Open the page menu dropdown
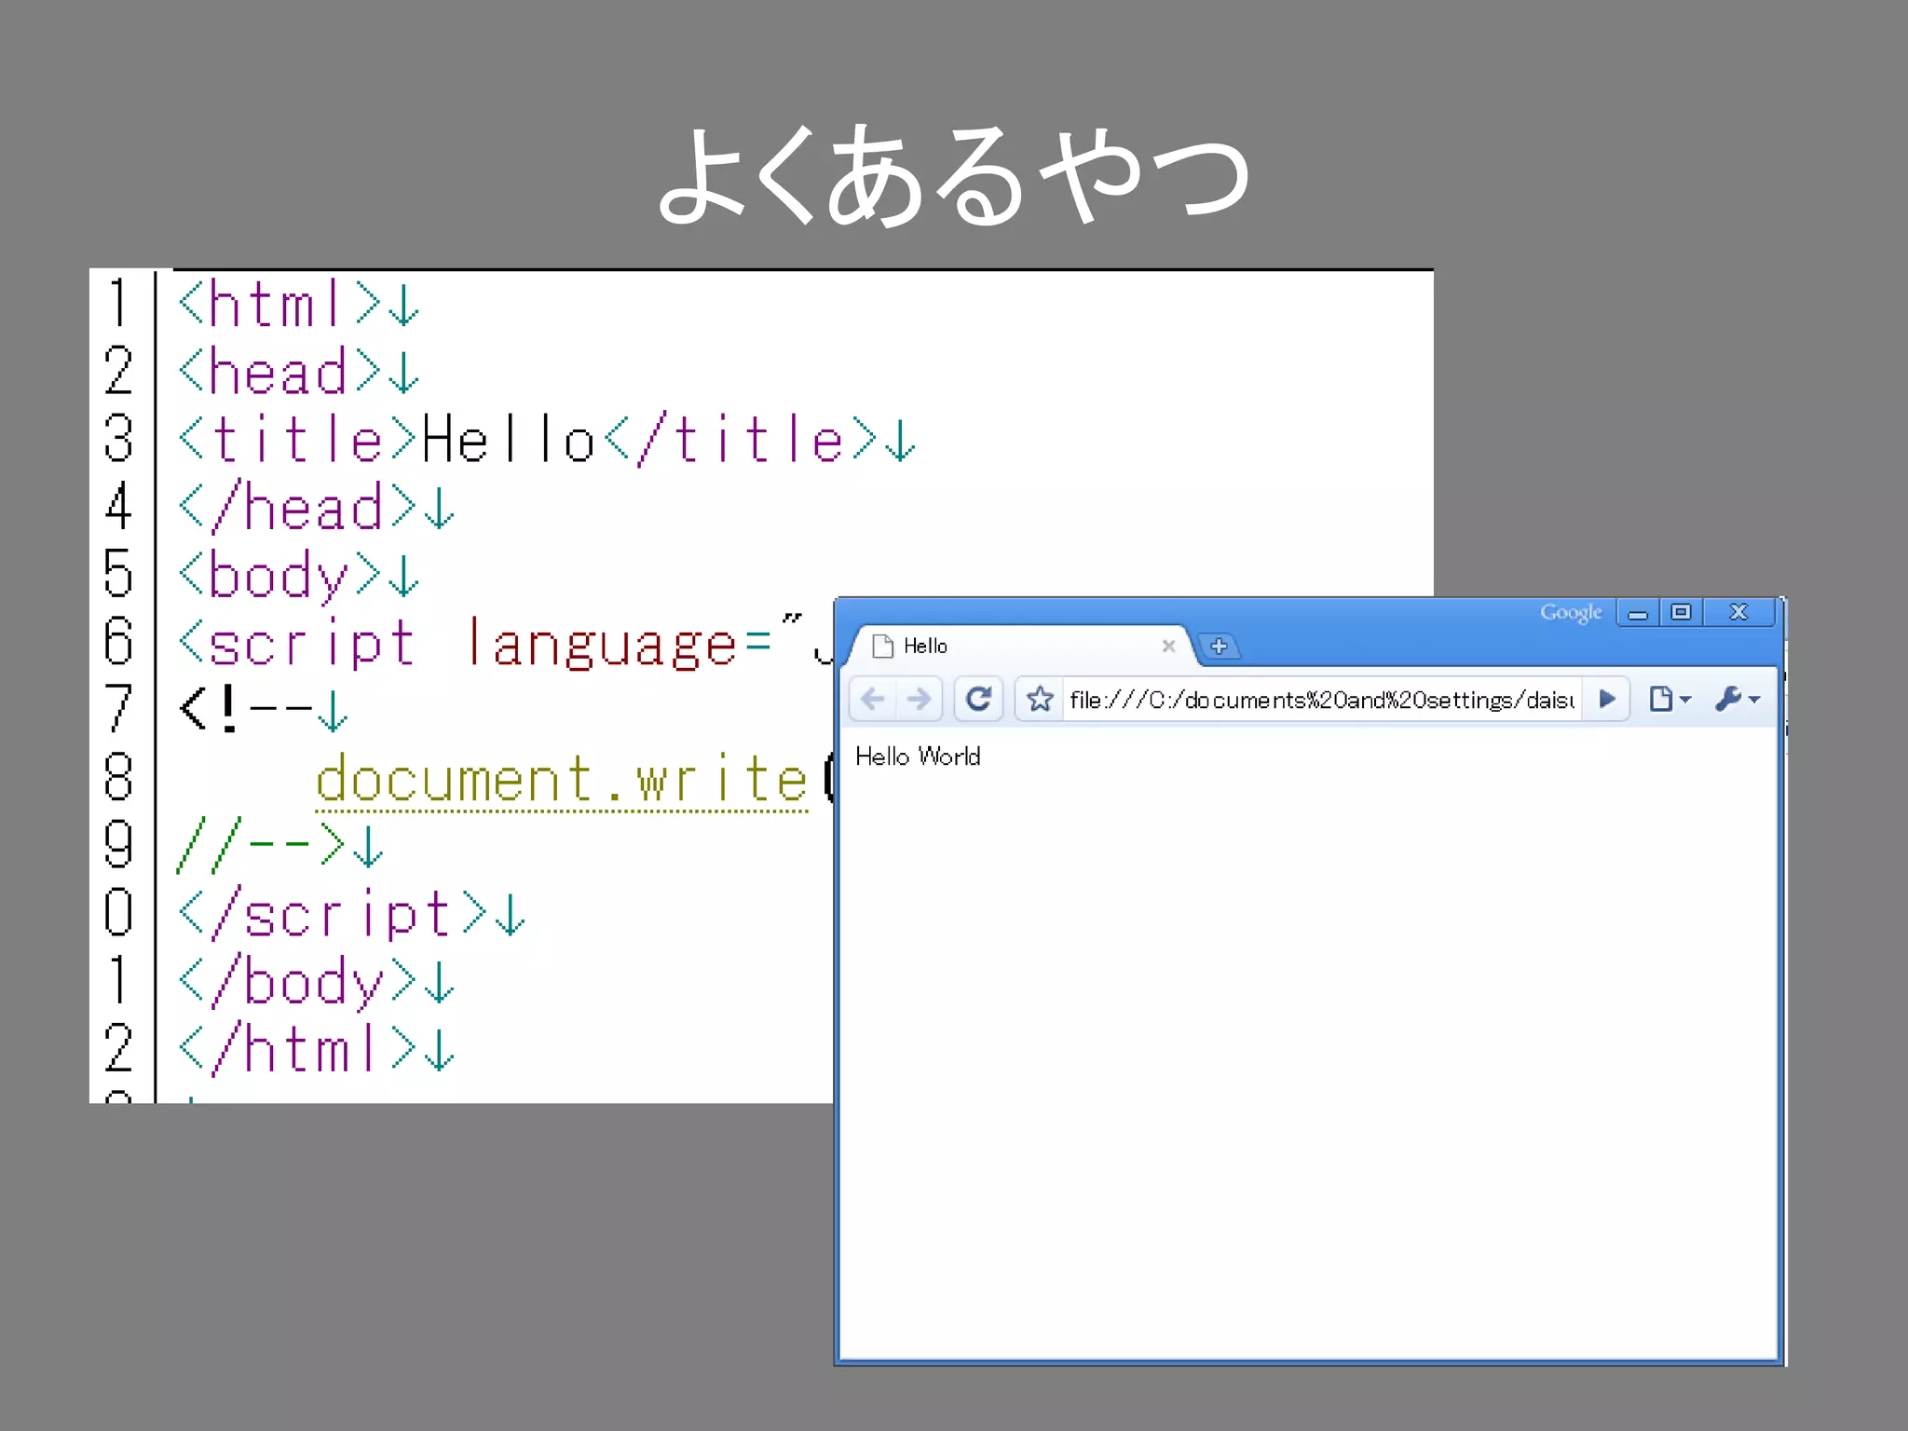Image resolution: width=1908 pixels, height=1431 pixels. pos(1669,699)
